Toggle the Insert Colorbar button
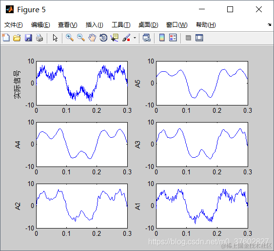Viewport: 274px width, 251px height. coord(162,38)
